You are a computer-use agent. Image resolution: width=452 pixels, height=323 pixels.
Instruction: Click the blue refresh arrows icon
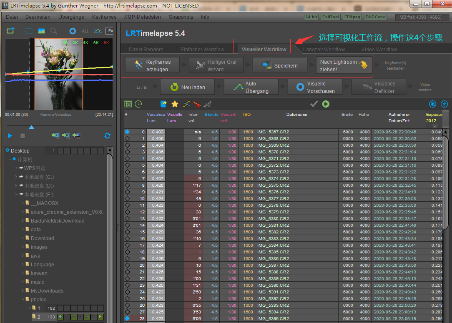coord(107,135)
